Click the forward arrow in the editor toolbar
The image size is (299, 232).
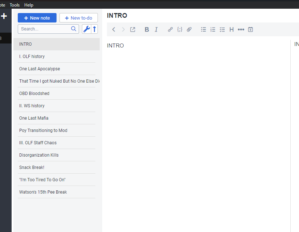[x=123, y=29]
